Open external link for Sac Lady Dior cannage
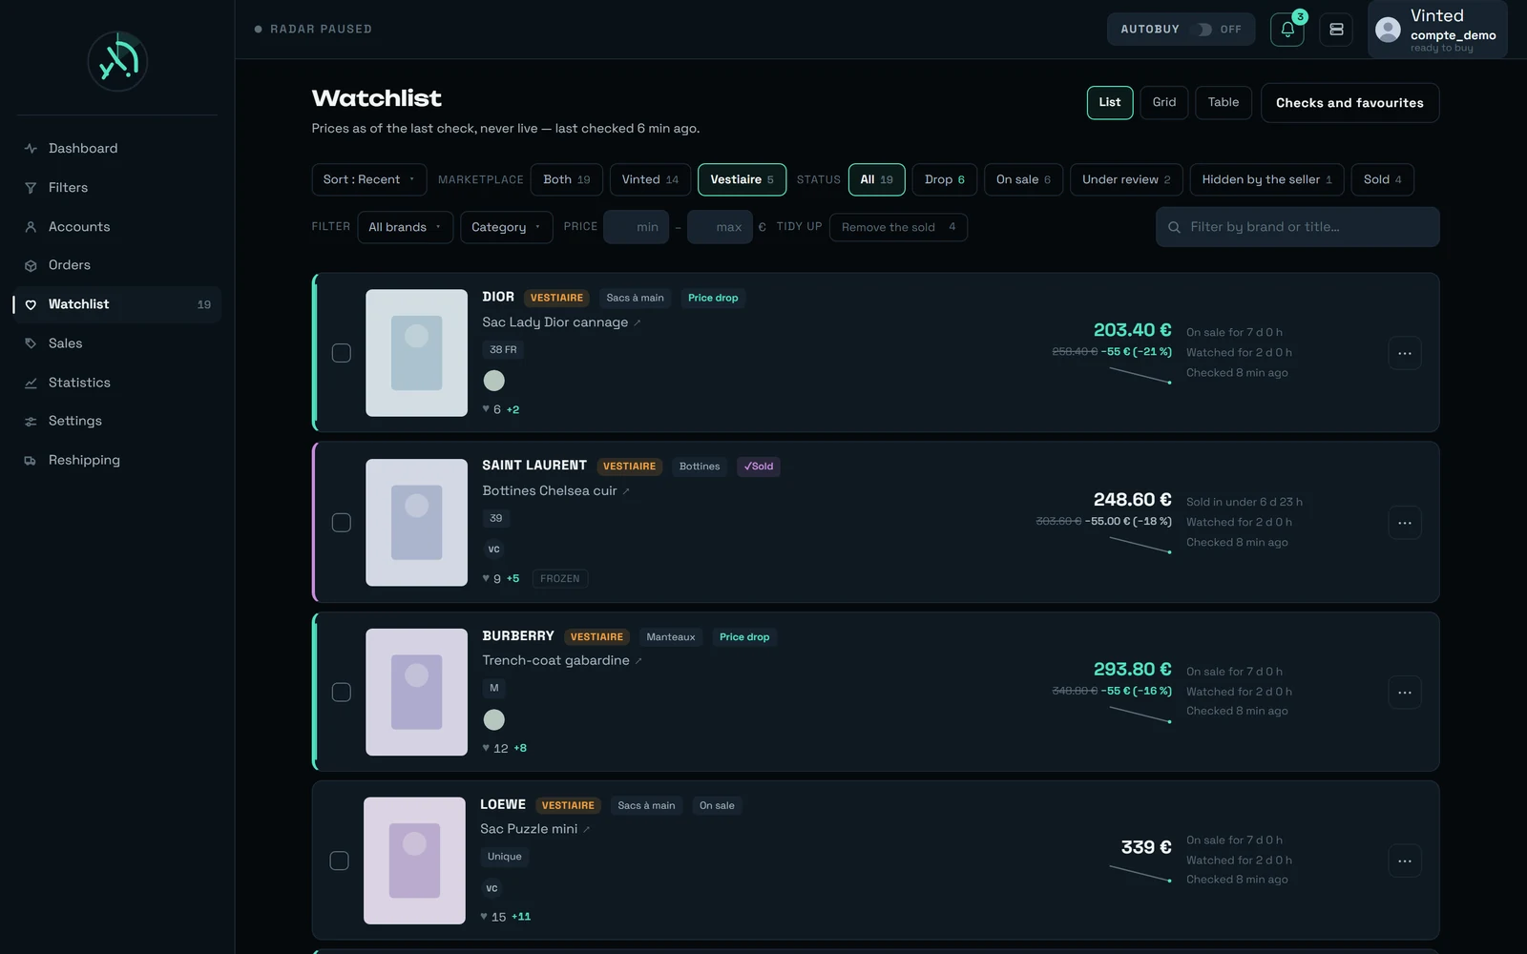 [x=638, y=322]
